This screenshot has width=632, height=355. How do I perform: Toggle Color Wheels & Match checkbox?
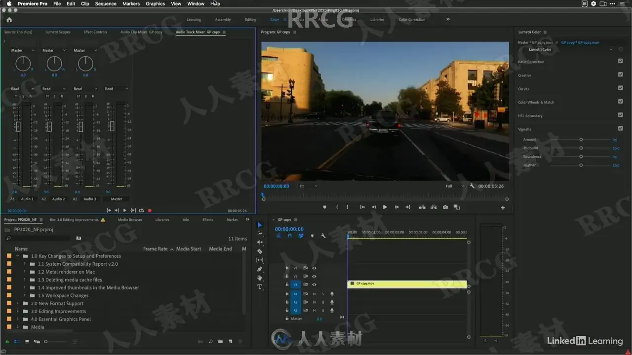pos(620,102)
